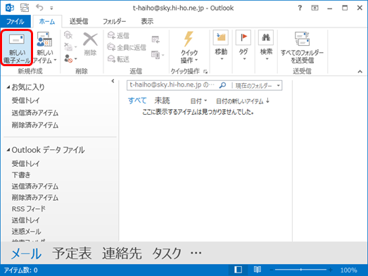This screenshot has width=368, height=276.
Task: Open the clean up dropdown icon
Action: click(x=70, y=46)
